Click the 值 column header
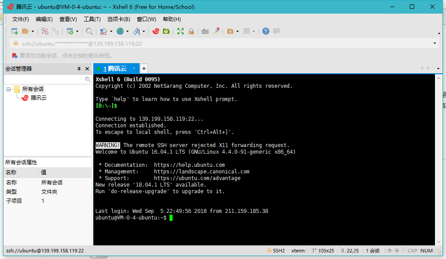 (65, 173)
